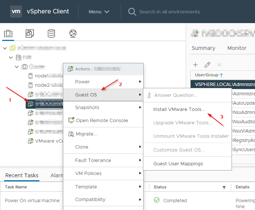The height and width of the screenshot is (210, 255).
Task: Open the Snapshots submenu
Action: point(103,107)
